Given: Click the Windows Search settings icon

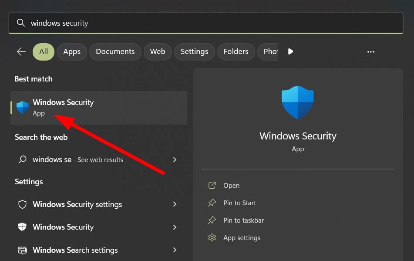Looking at the screenshot, I should click(x=22, y=250).
